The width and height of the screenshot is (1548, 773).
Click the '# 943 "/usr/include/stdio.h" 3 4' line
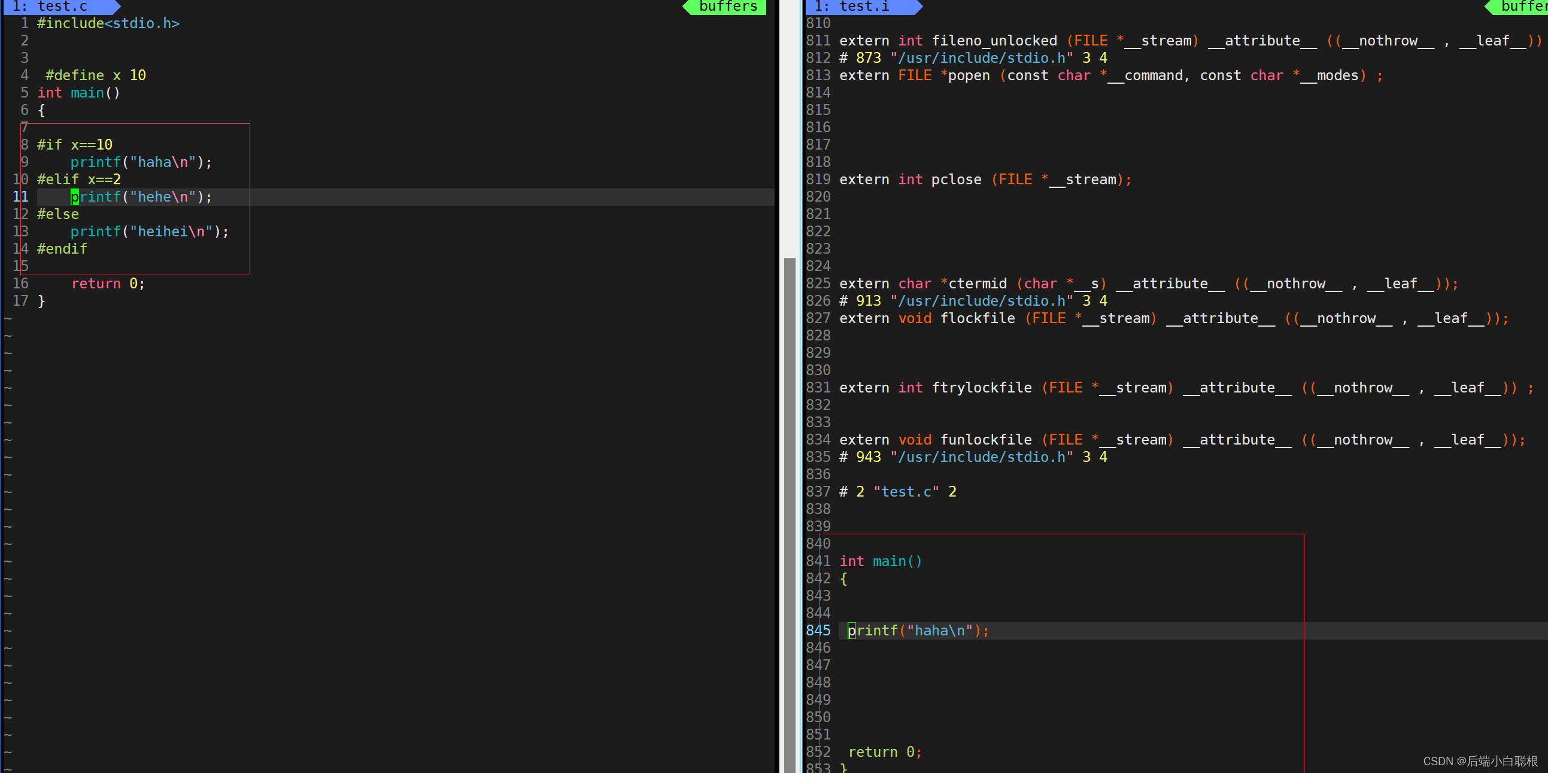click(x=973, y=457)
